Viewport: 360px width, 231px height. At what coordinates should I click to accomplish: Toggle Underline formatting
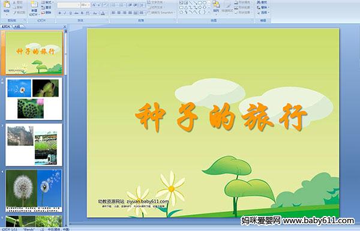(70, 13)
